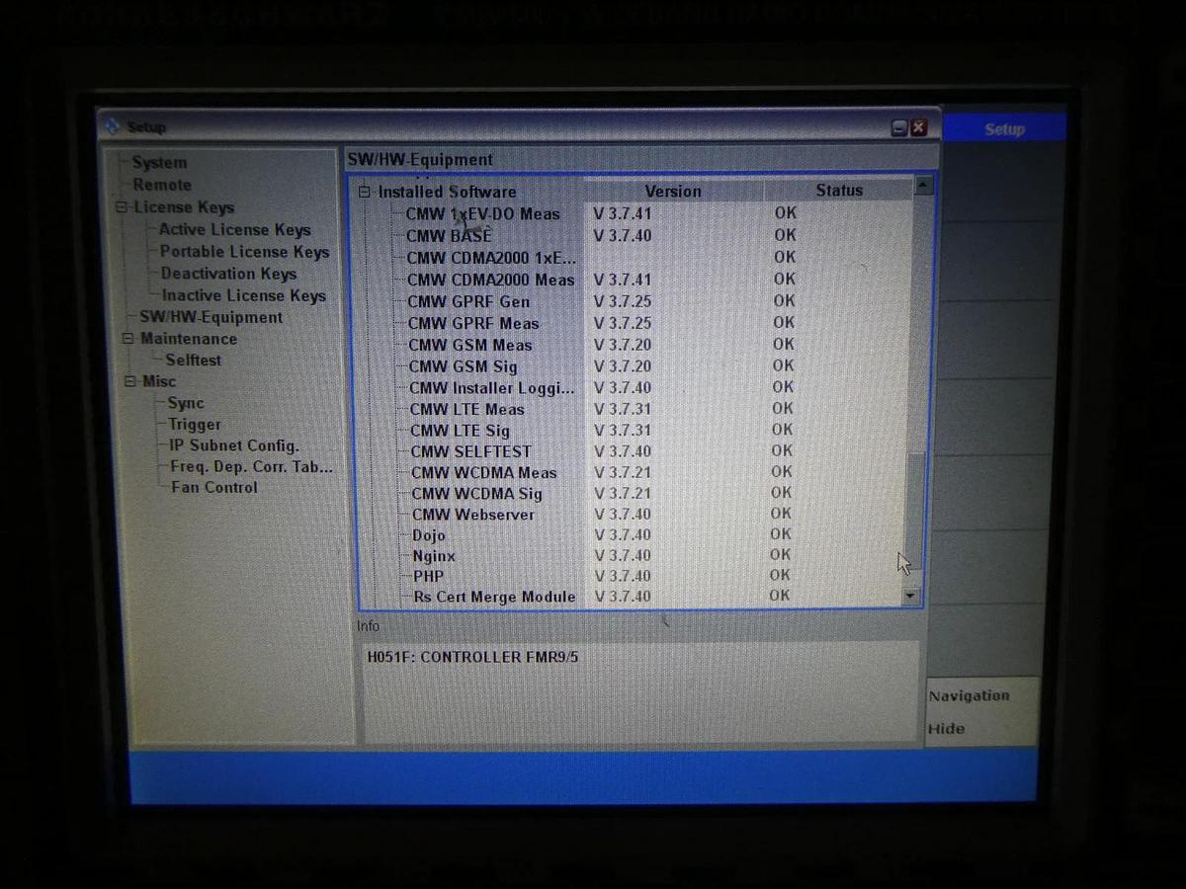This screenshot has height=889, width=1186.
Task: Collapse the Installed Software node
Action: (x=364, y=193)
